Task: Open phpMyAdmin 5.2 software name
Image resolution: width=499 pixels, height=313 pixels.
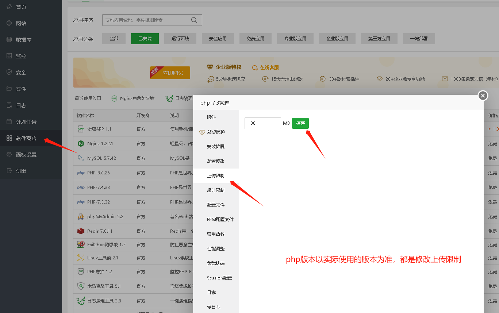Action: pos(105,217)
